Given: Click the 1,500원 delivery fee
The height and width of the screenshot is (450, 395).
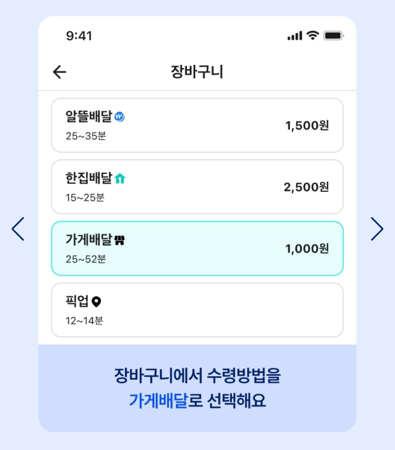Looking at the screenshot, I should (x=307, y=125).
